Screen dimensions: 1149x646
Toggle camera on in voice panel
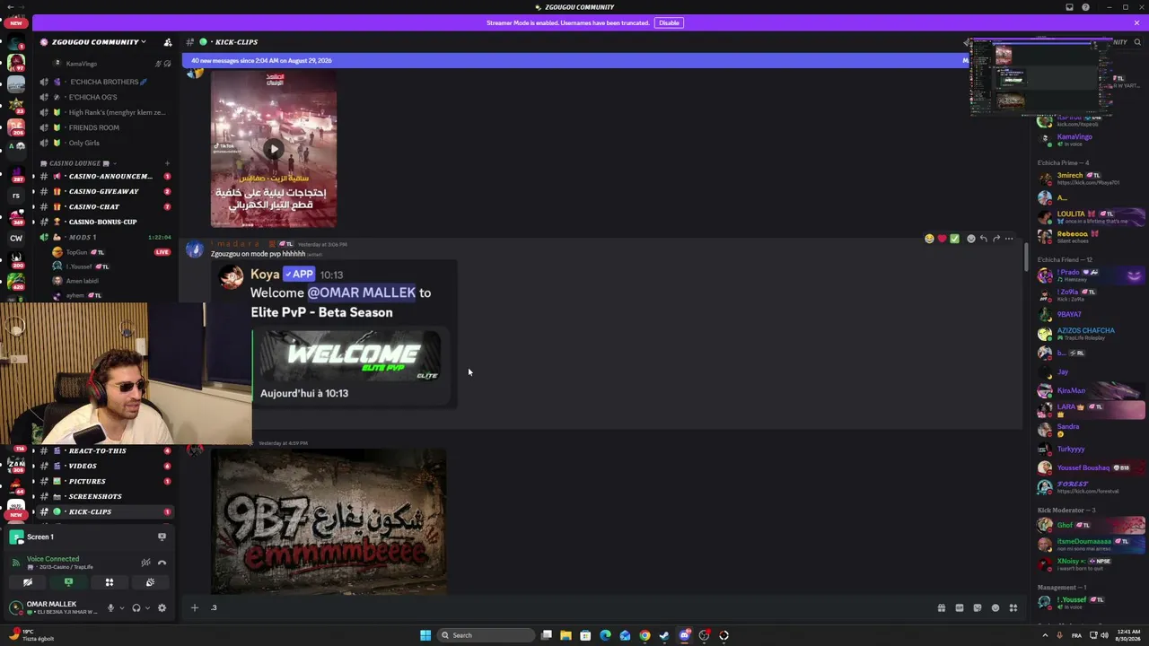(x=28, y=582)
